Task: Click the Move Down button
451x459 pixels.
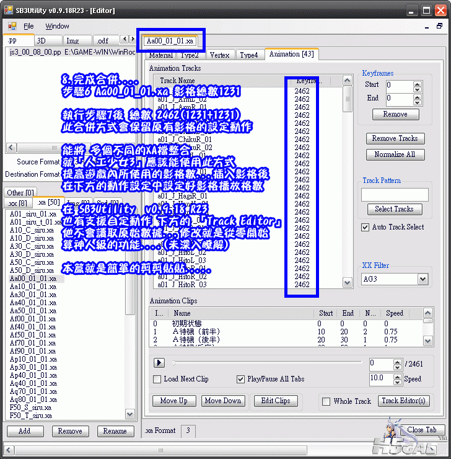Action: click(223, 401)
